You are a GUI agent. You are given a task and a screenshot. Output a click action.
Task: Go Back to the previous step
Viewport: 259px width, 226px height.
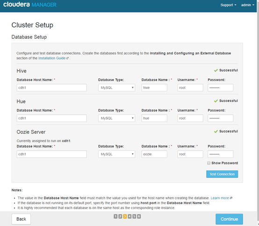click(x=21, y=219)
